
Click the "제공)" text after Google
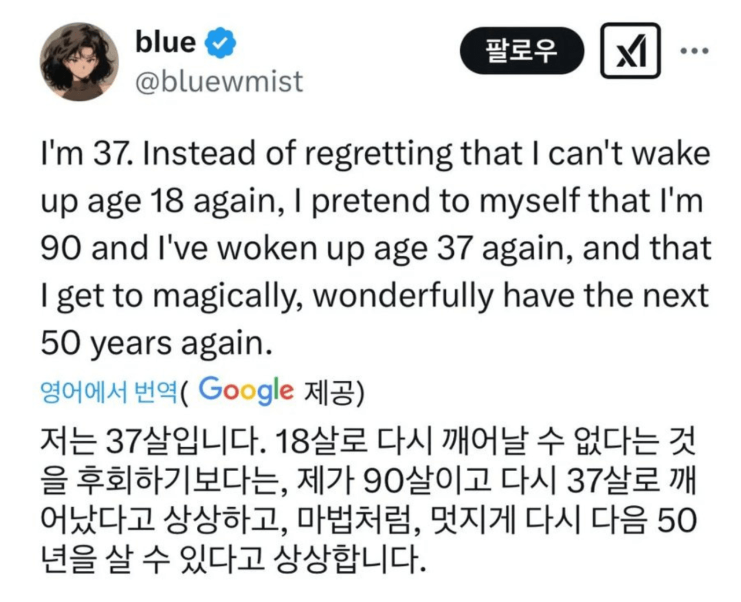click(x=334, y=392)
